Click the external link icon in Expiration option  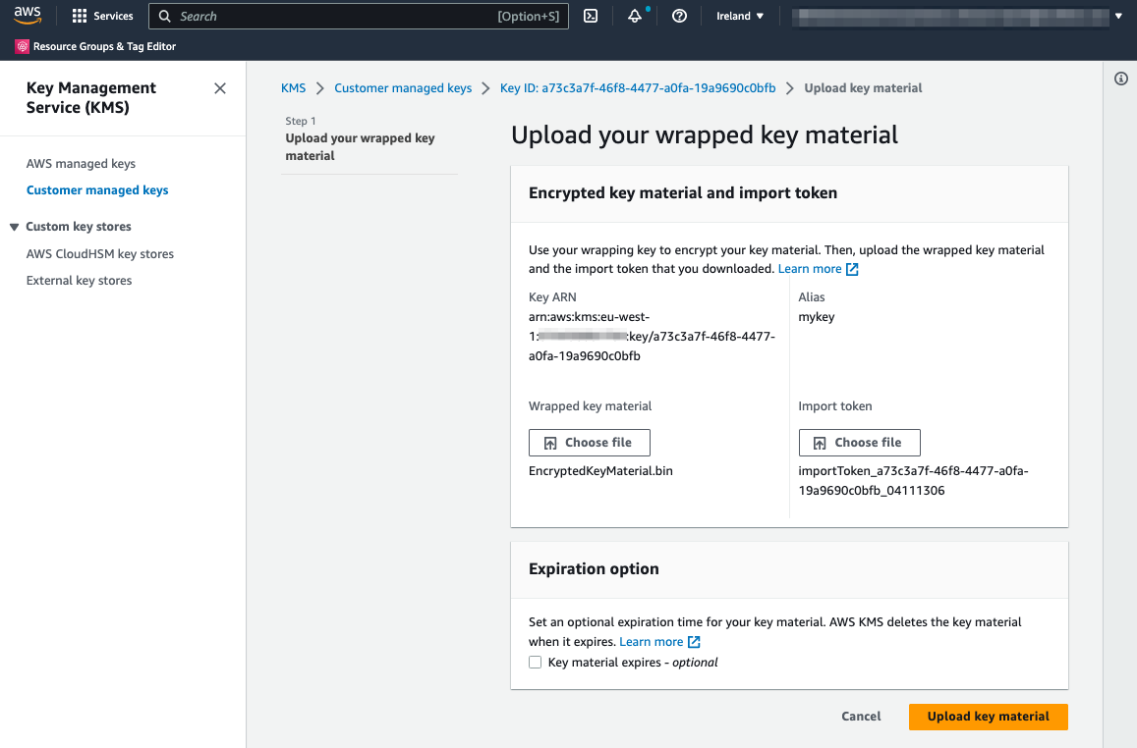coord(694,642)
